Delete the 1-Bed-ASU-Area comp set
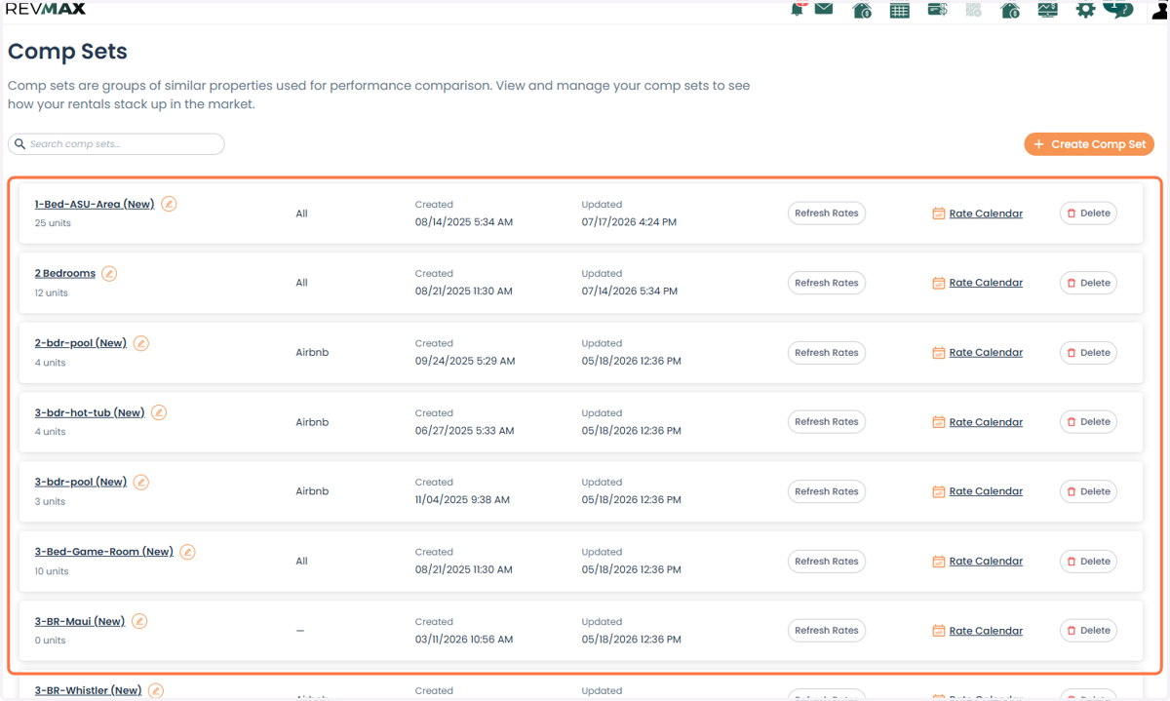Image resolution: width=1170 pixels, height=701 pixels. point(1088,214)
